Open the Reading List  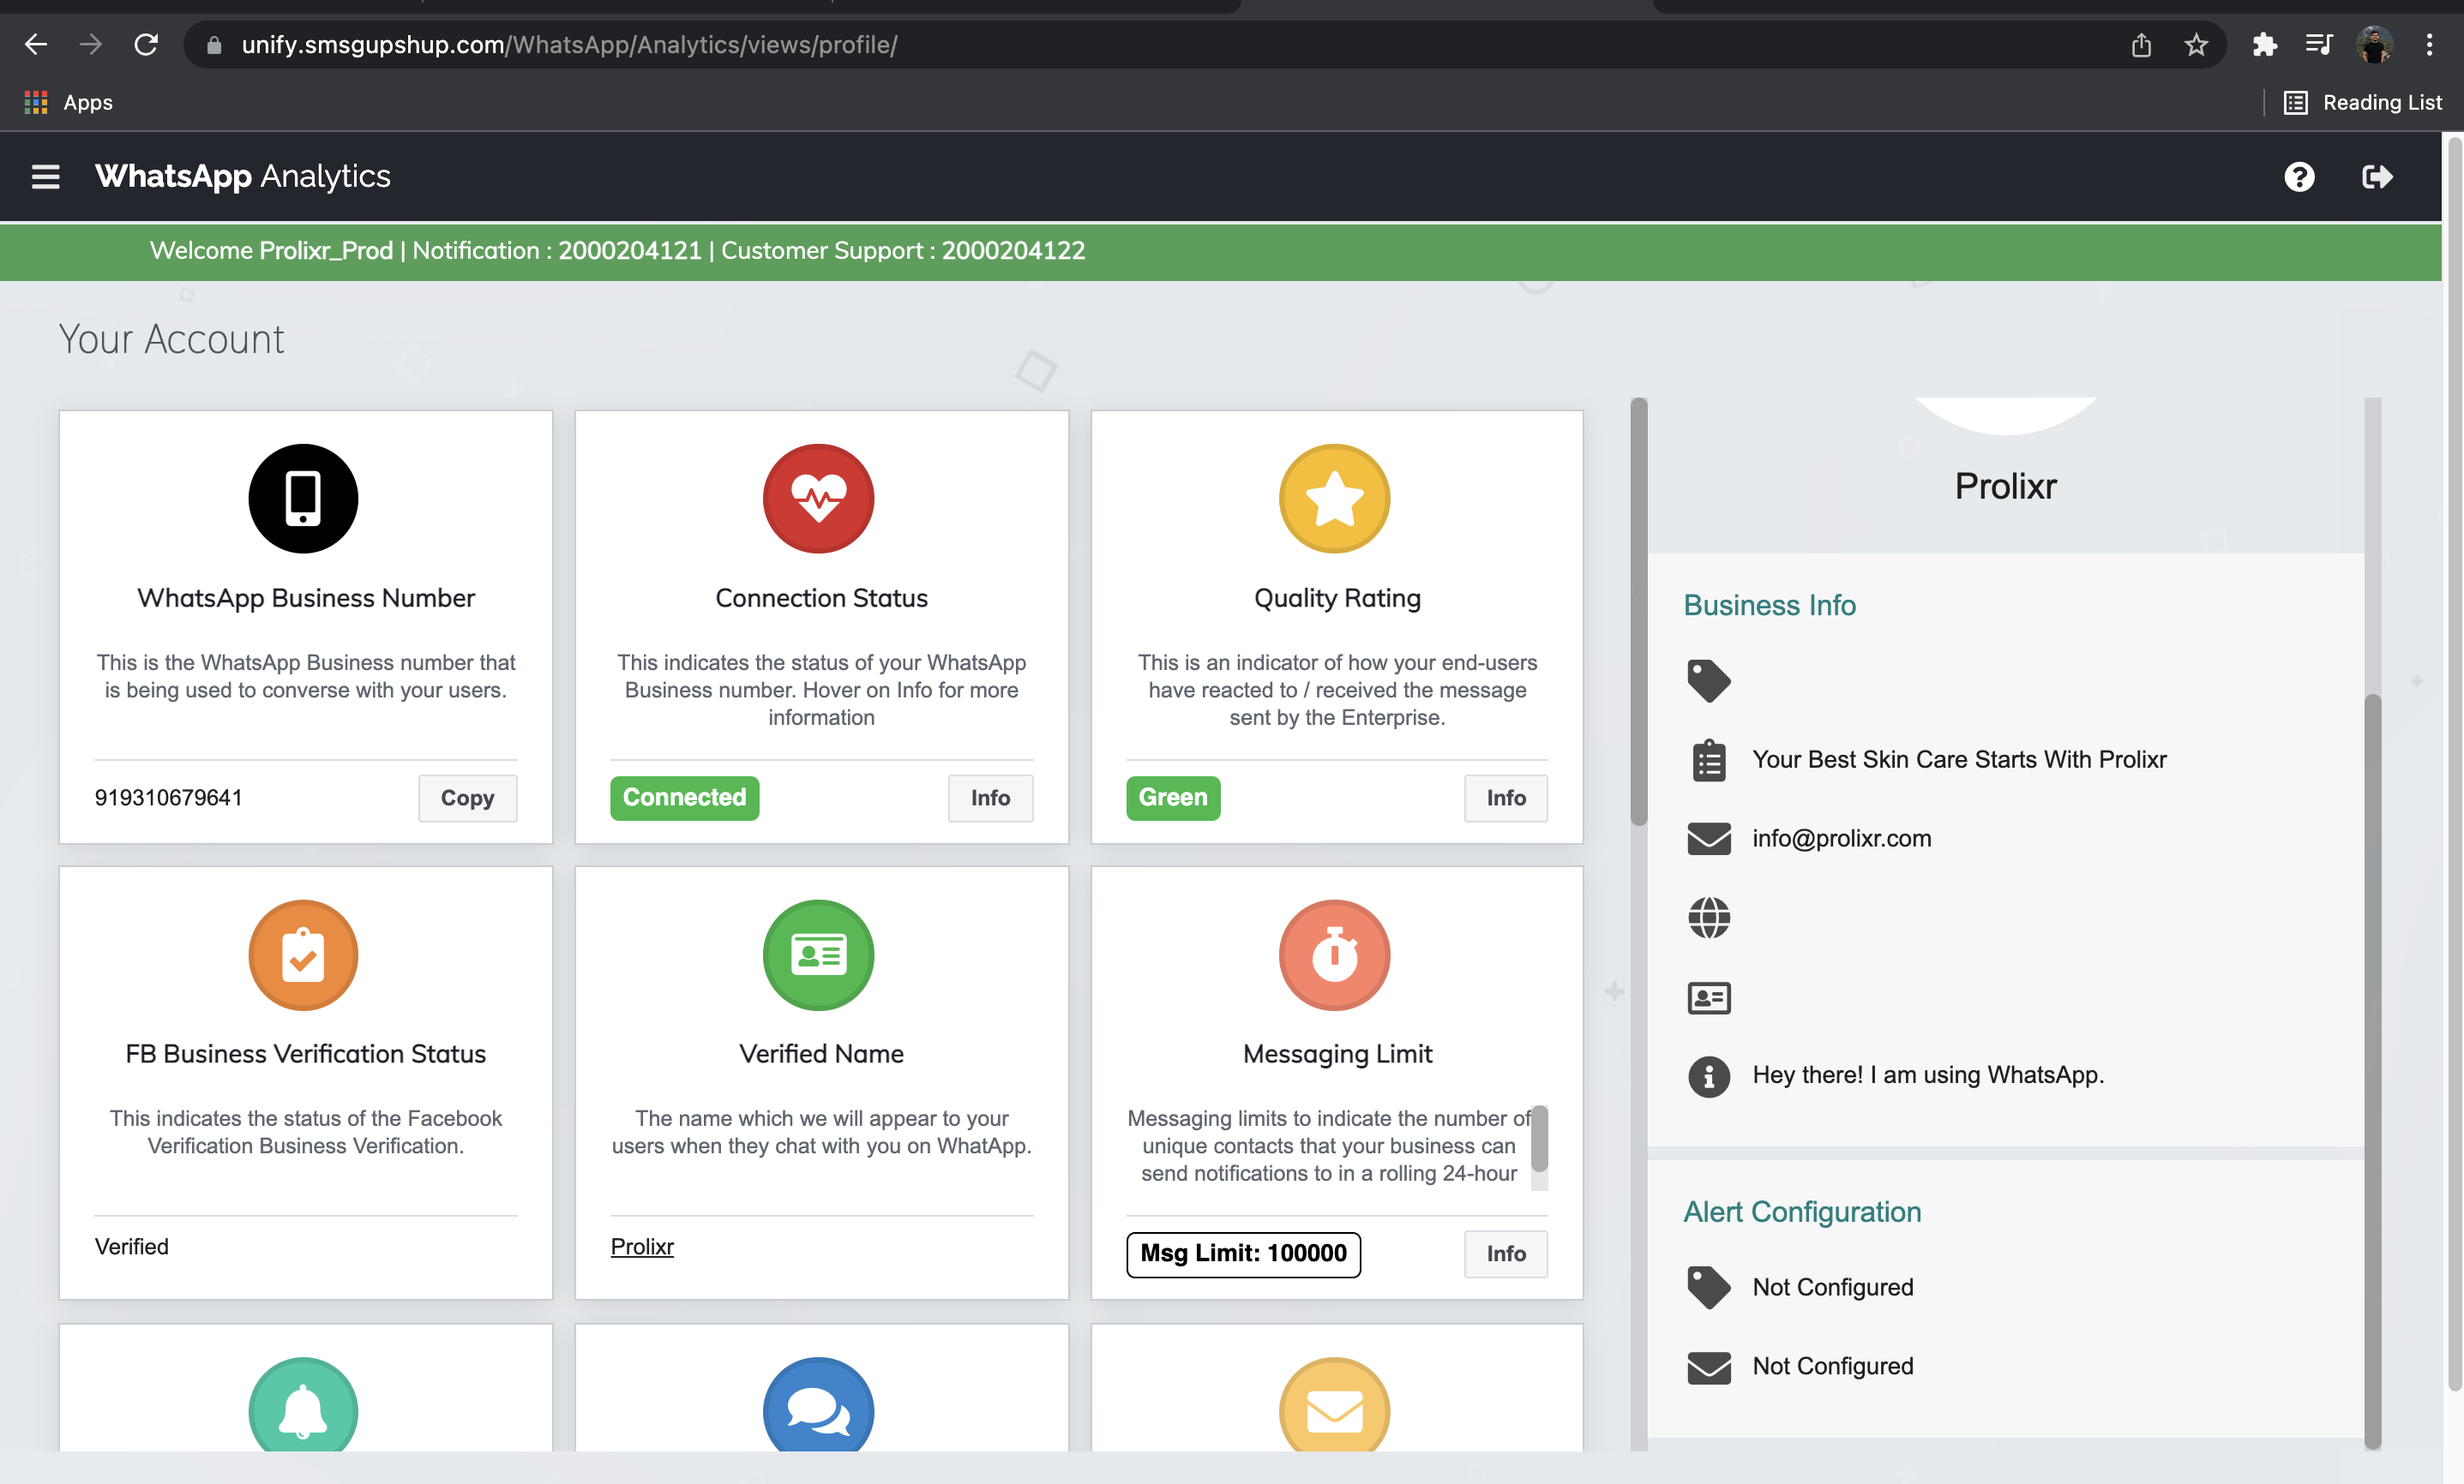pyautogui.click(x=2362, y=102)
